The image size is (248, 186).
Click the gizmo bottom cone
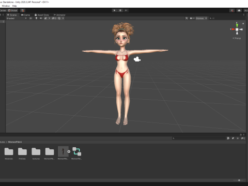[x=237, y=33]
